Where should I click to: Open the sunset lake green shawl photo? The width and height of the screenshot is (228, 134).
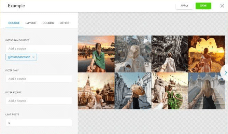coord(96,54)
